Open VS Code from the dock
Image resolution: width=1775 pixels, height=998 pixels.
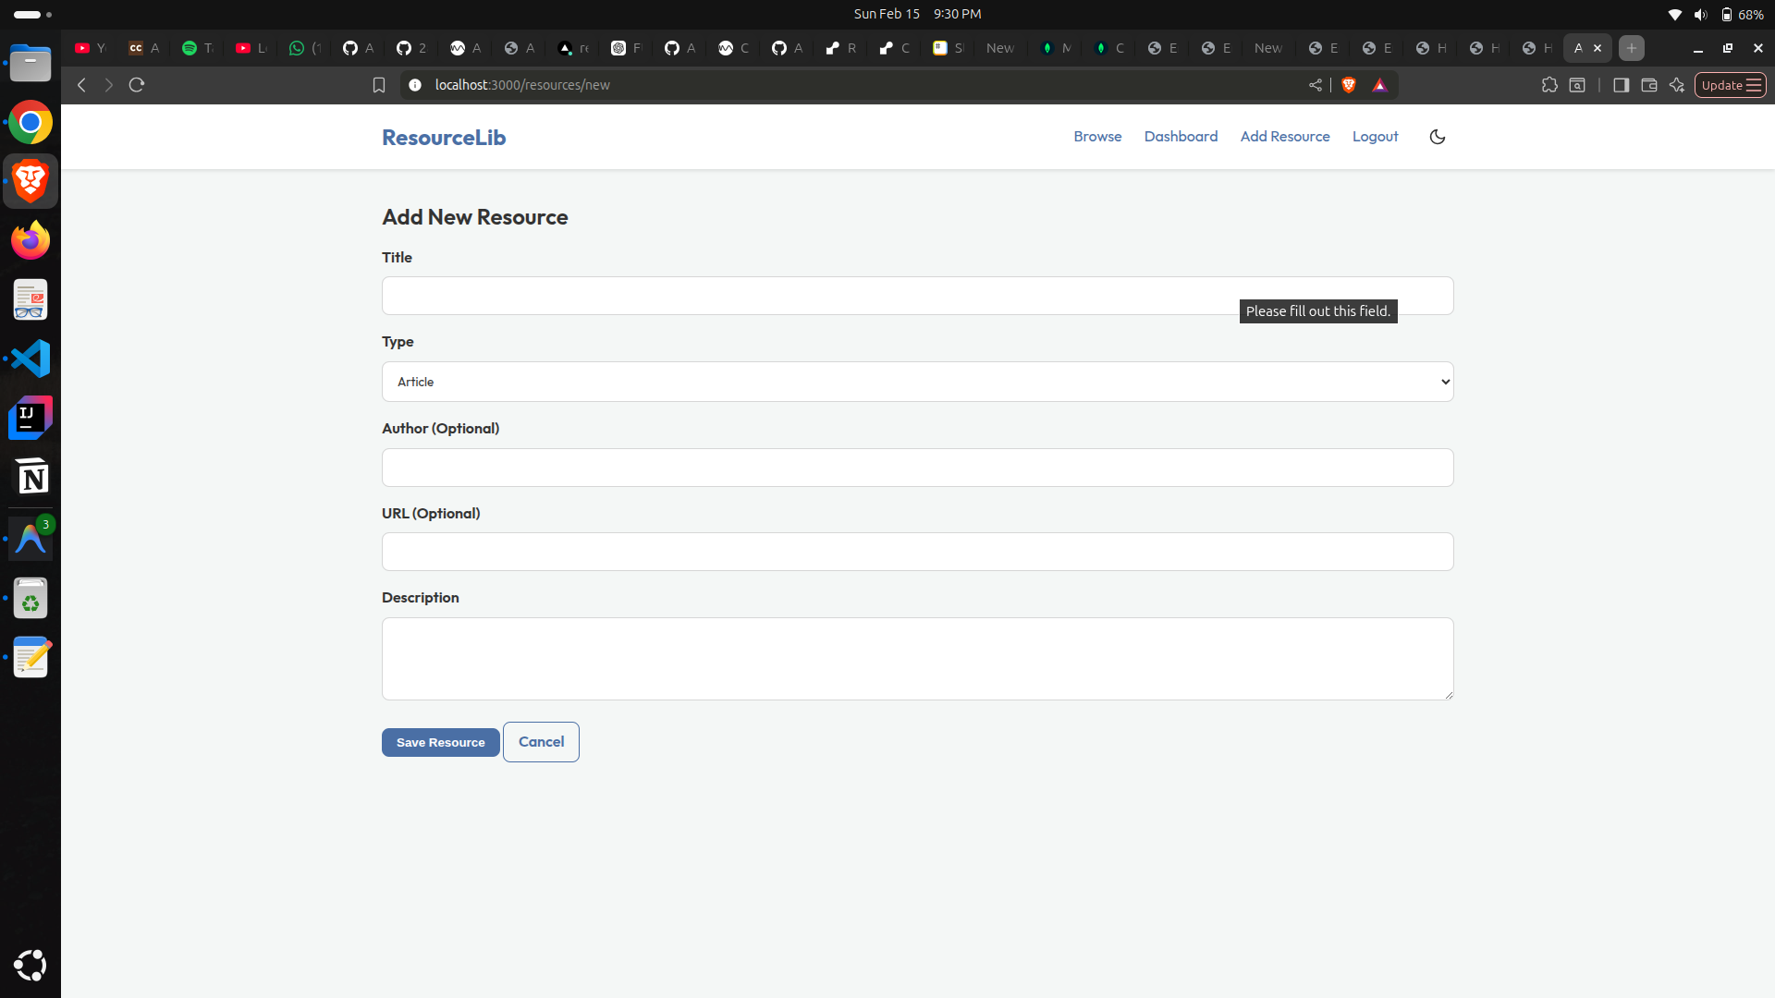pyautogui.click(x=31, y=359)
